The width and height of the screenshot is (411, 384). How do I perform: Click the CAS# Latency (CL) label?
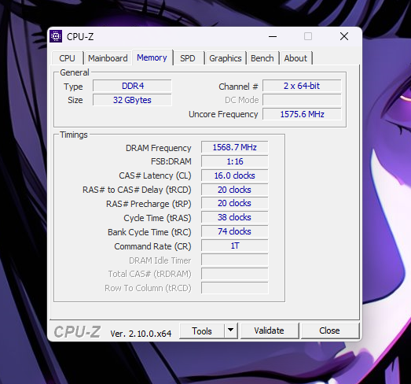point(155,175)
